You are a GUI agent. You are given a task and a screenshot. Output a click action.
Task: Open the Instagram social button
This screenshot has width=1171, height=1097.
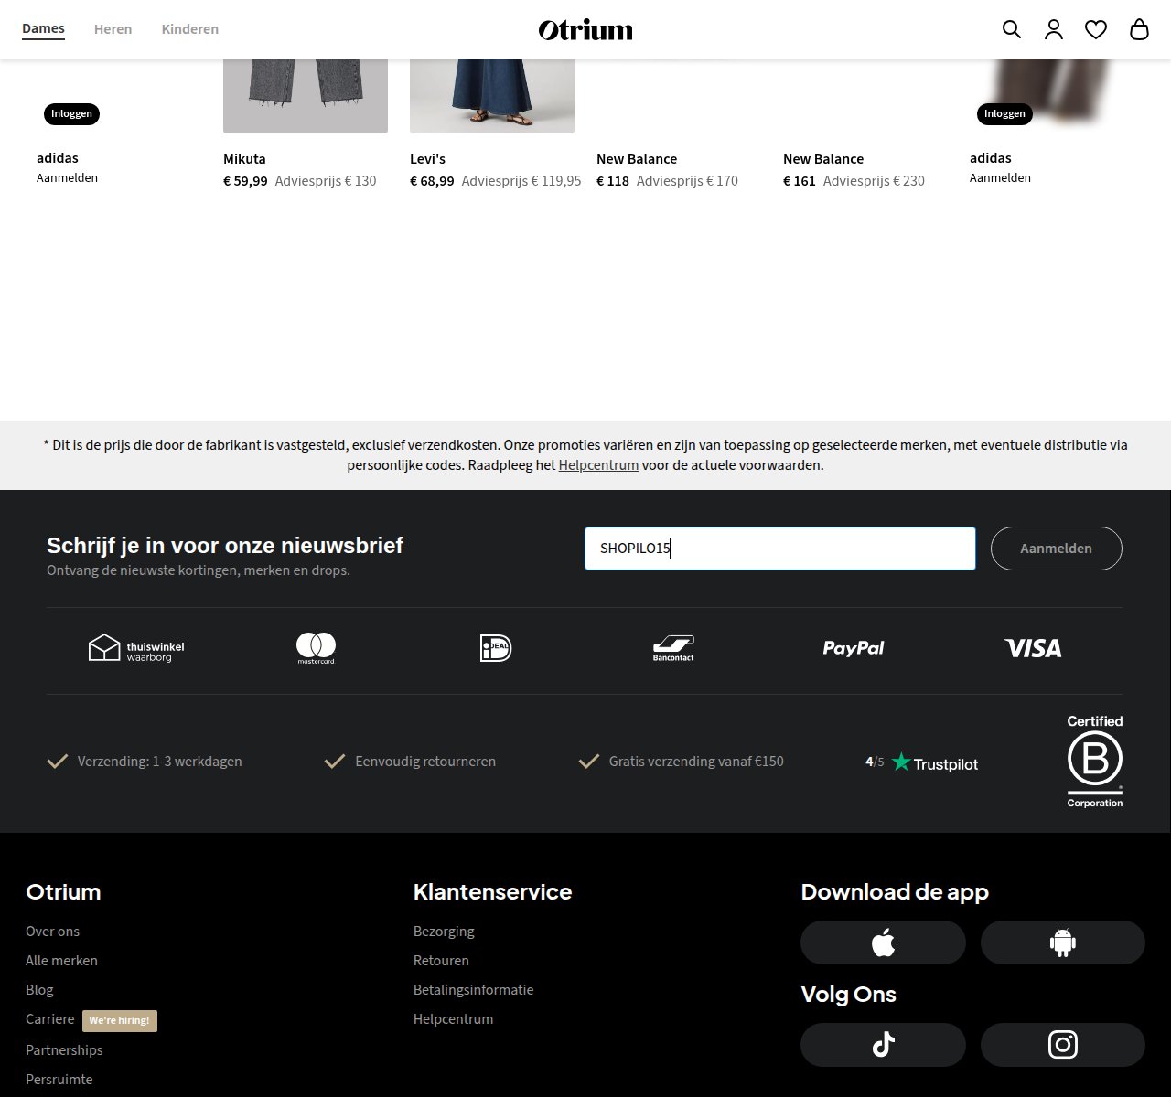click(x=1063, y=1045)
